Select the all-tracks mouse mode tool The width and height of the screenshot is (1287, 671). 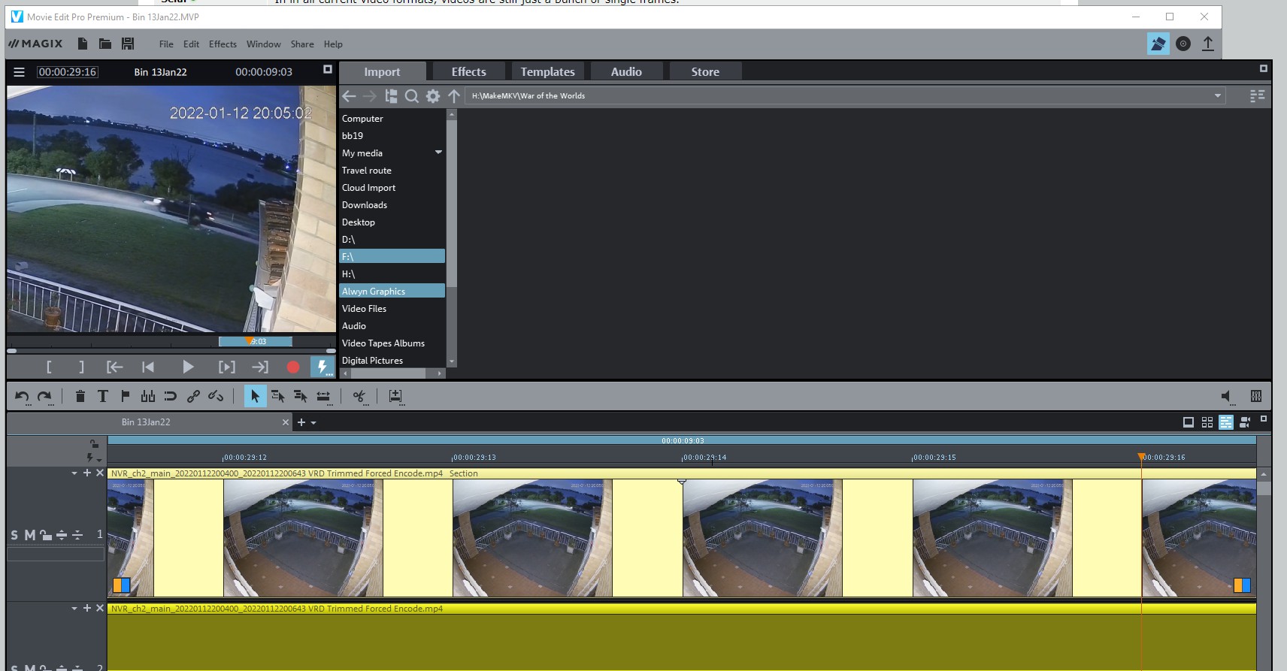point(301,396)
